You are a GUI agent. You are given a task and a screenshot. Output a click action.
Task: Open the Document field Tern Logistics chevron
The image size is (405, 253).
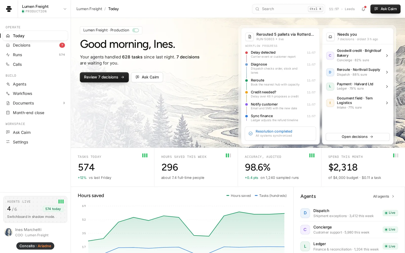click(387, 103)
